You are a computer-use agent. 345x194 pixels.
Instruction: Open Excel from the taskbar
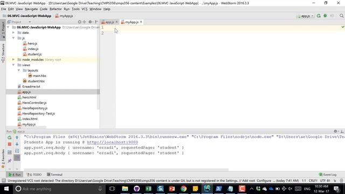pos(149,189)
